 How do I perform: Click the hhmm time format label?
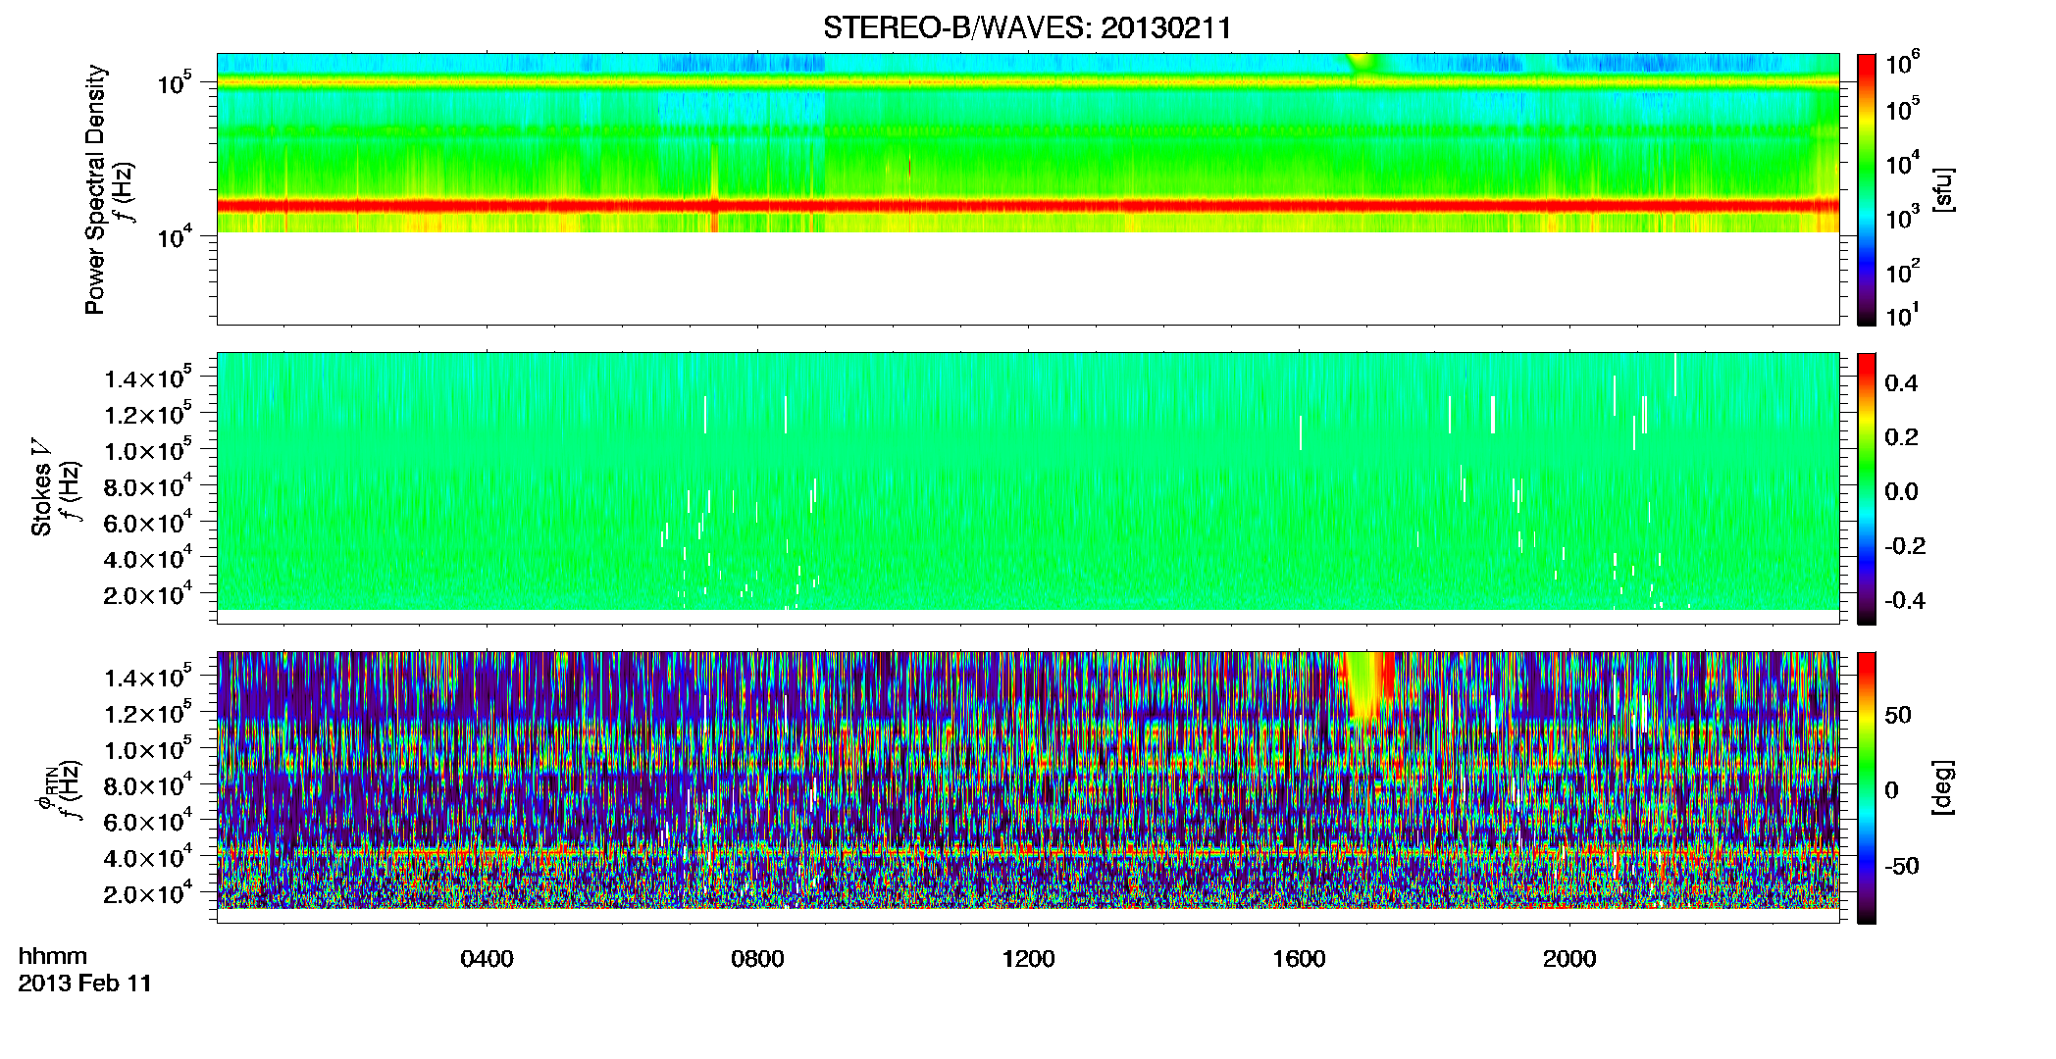point(53,956)
